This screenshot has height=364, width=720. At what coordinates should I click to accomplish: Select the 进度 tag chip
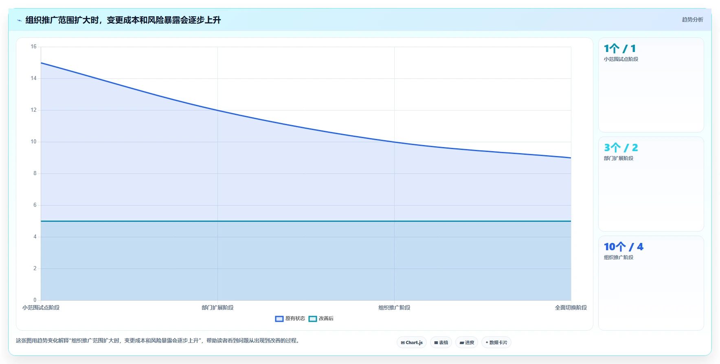pyautogui.click(x=467, y=342)
